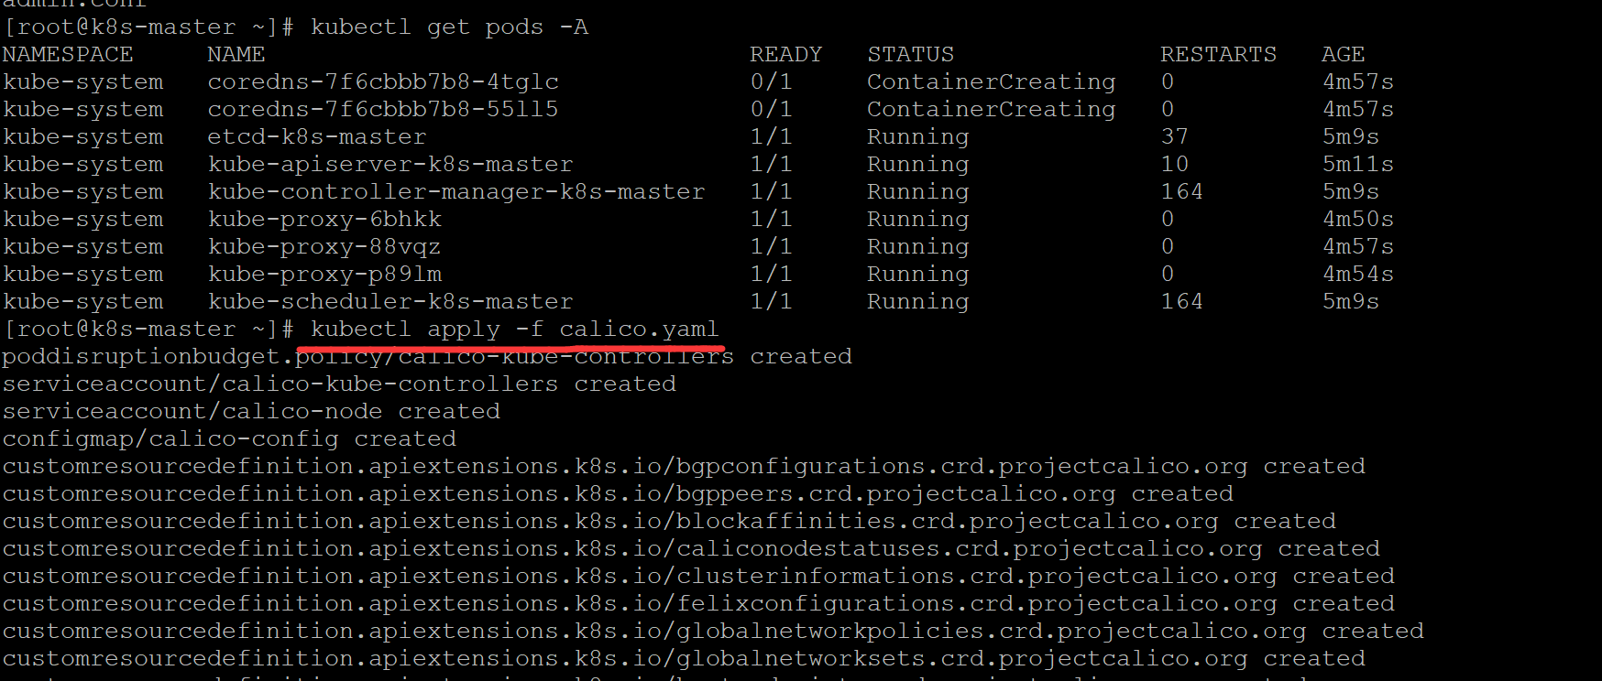Click the NAMESPACE column header
The height and width of the screenshot is (681, 1602).
click(x=68, y=55)
